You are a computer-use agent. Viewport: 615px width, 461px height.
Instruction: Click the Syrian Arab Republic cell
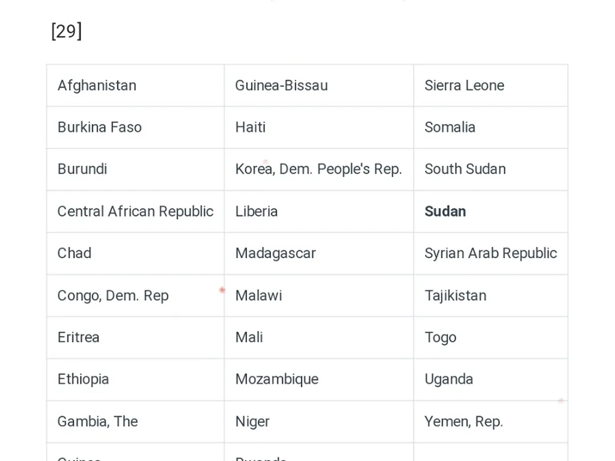pyautogui.click(x=490, y=254)
